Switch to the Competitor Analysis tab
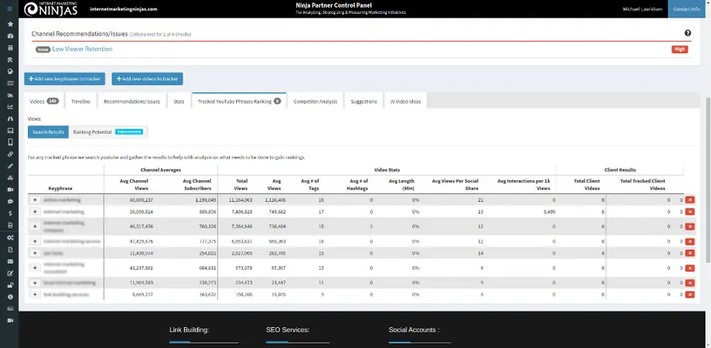This screenshot has width=711, height=348. tap(315, 102)
